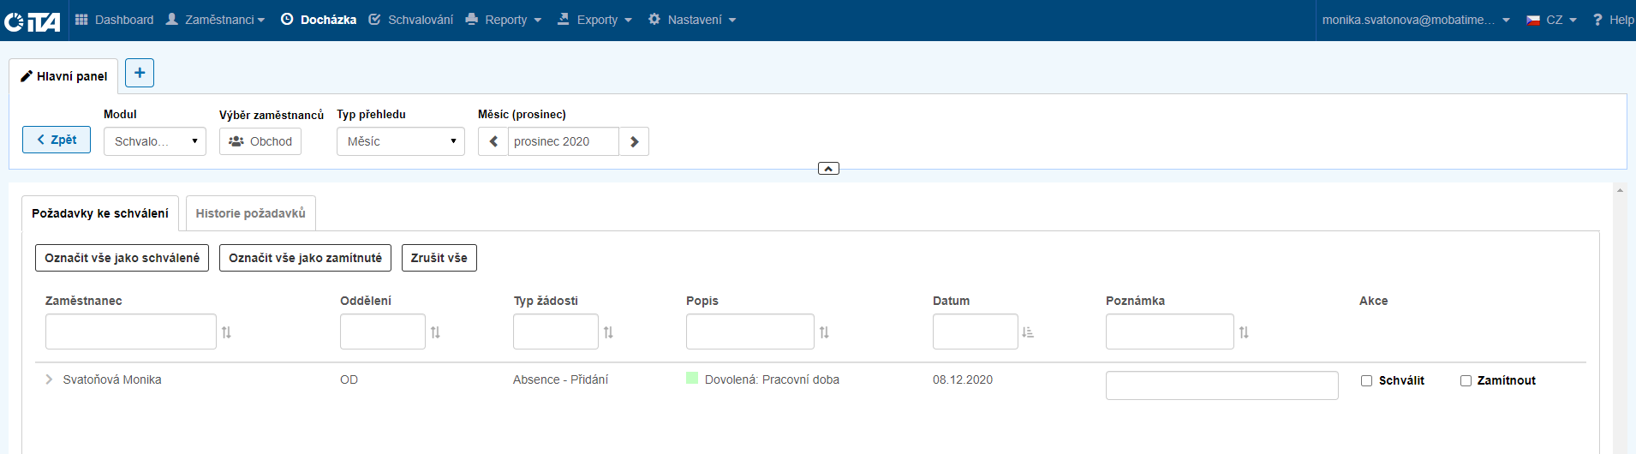Screen dimensions: 1636x454
Task: Switch to the Historie požadavků tab
Action: [x=250, y=213]
